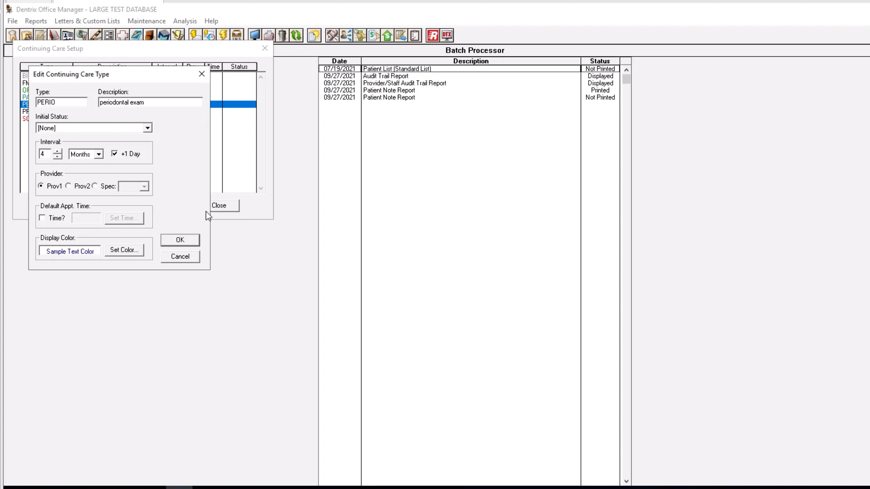Click the tooth chart toolbar icon

[12, 35]
